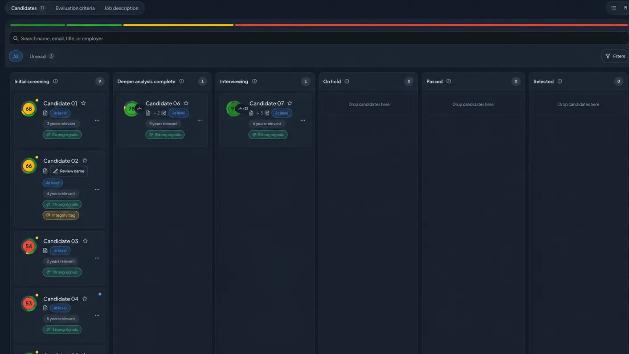Click the red pipeline progress segment
This screenshot has width=629, height=354.
click(431, 25)
